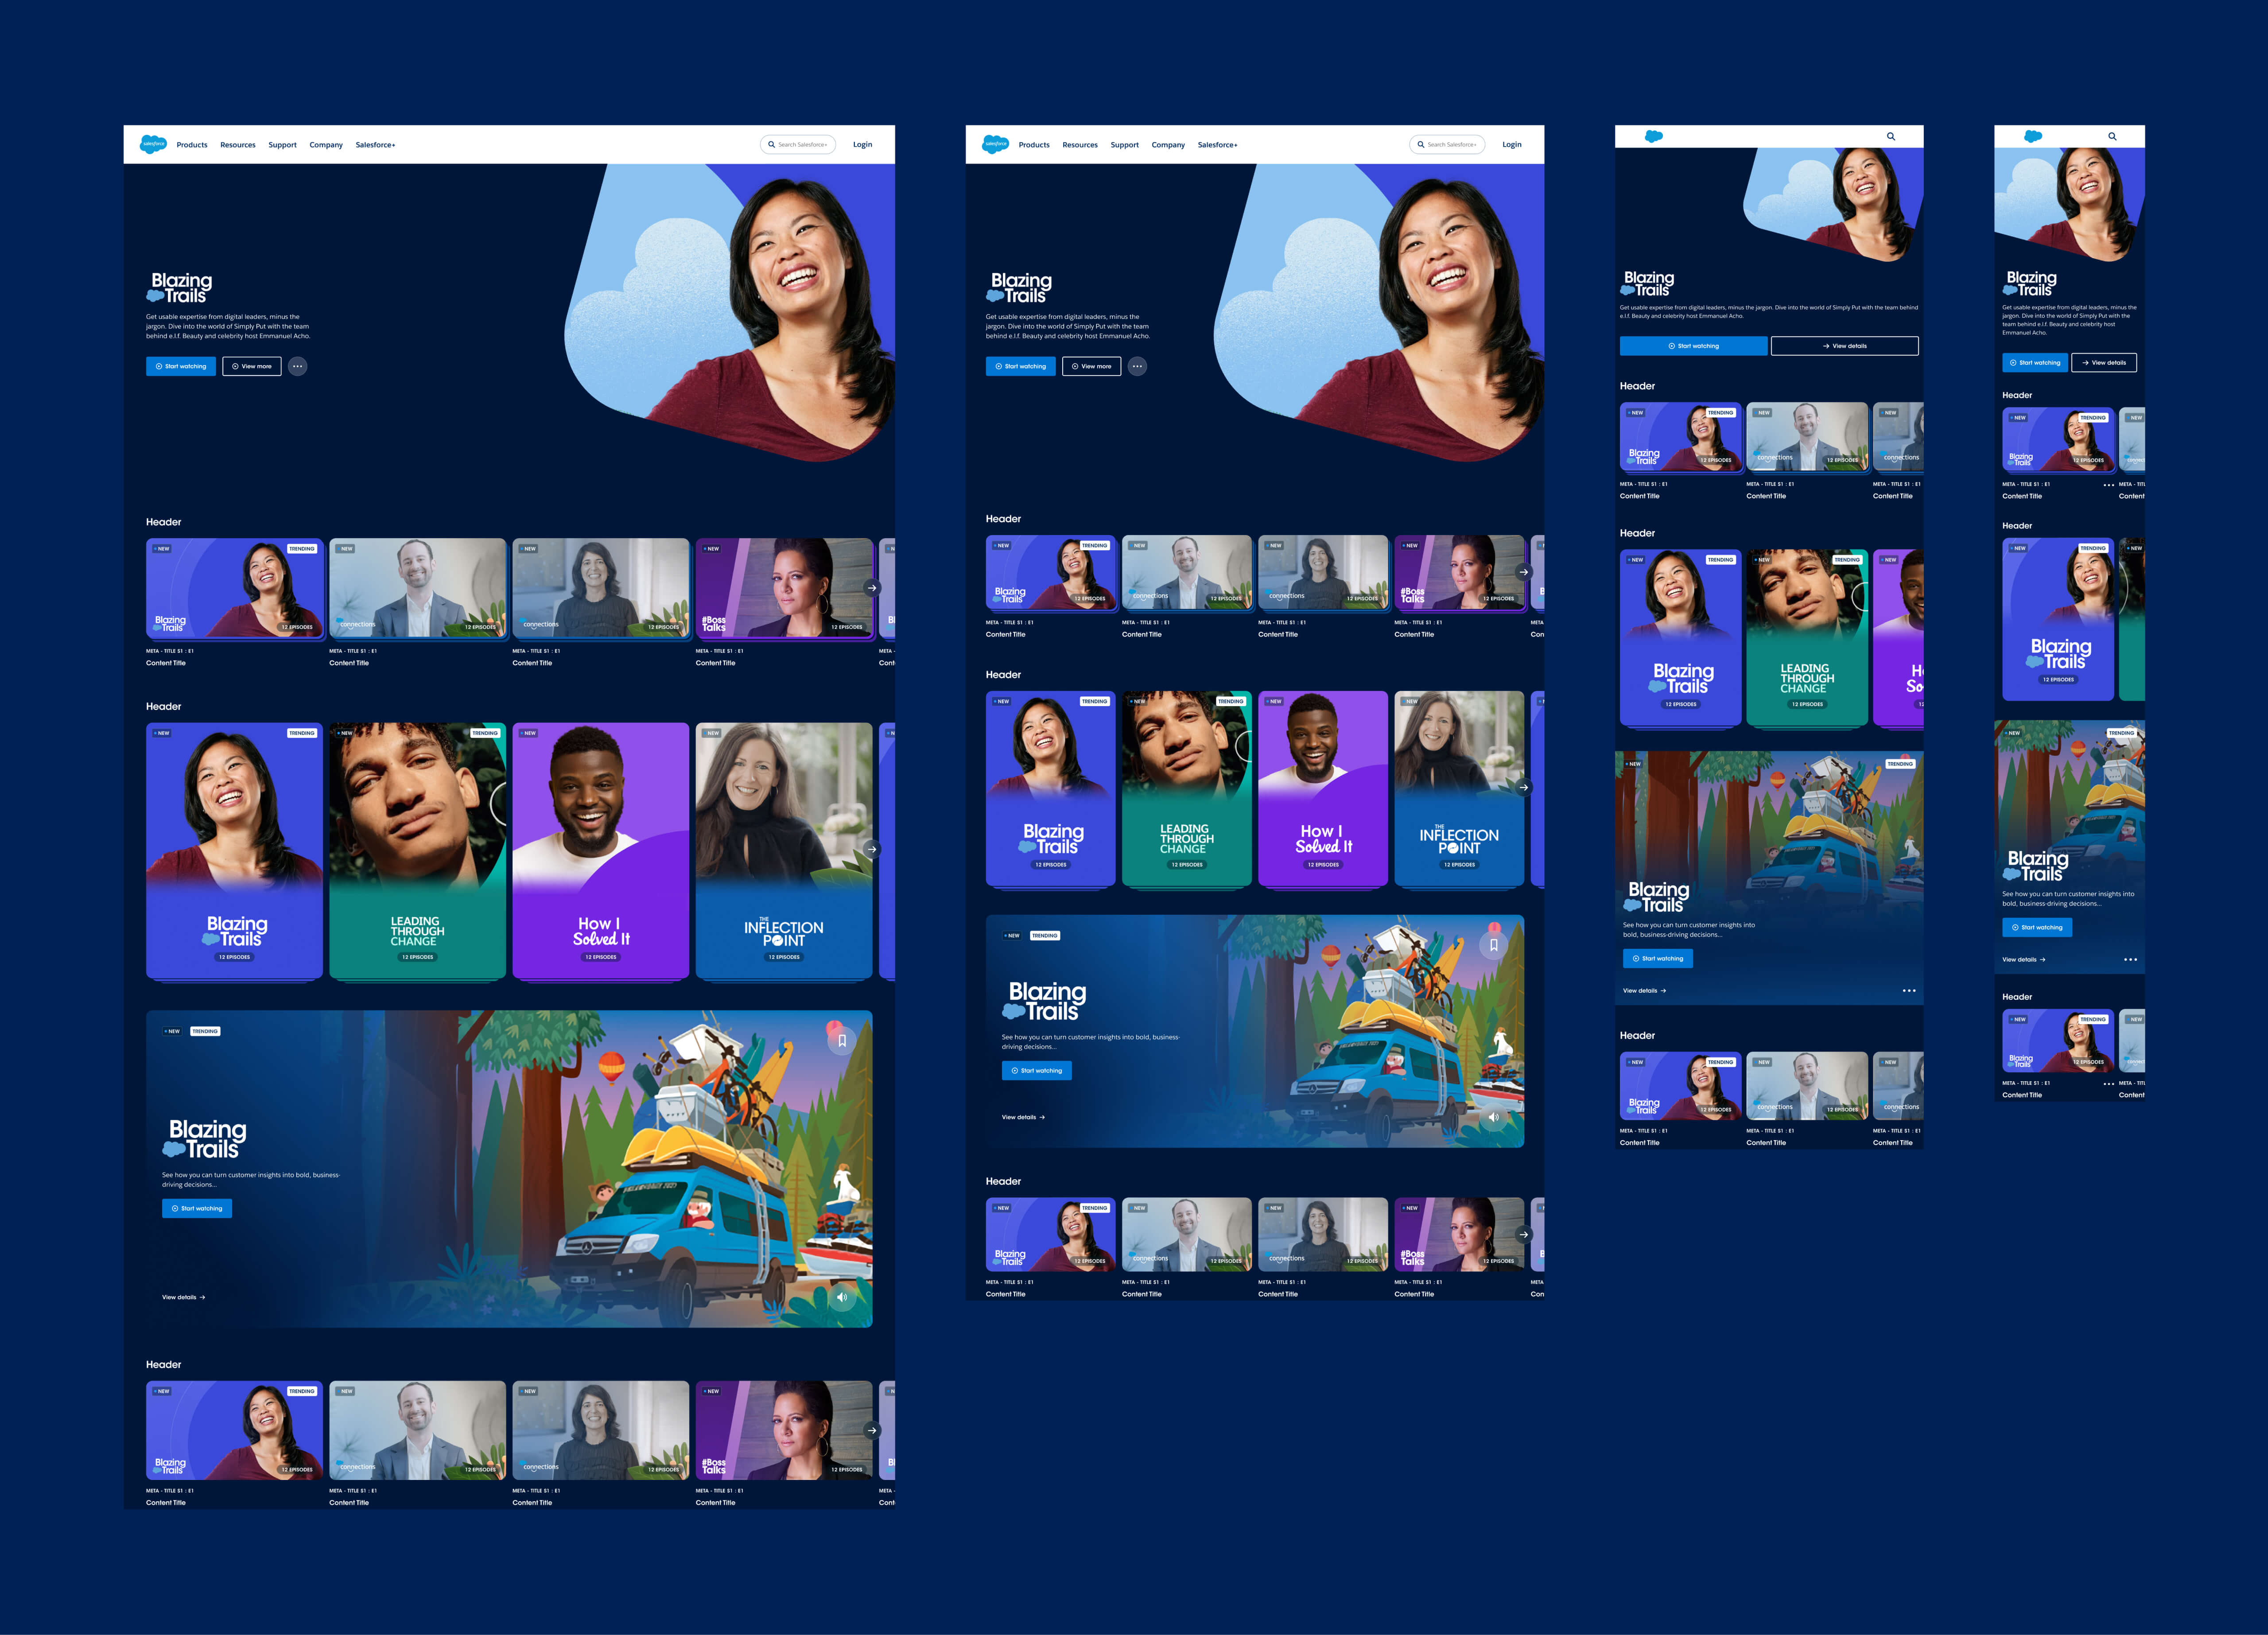The height and width of the screenshot is (1635, 2268).
Task: Open the search magnifier icon on the tablet header
Action: click(x=1890, y=135)
